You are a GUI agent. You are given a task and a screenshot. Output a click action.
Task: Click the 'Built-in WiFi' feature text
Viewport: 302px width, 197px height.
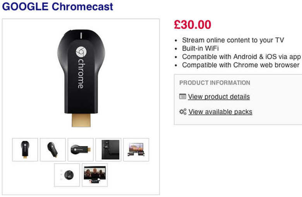200,48
